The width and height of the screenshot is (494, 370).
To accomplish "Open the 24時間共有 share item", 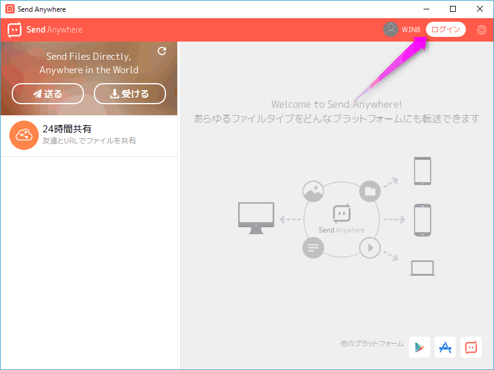I will (x=88, y=135).
